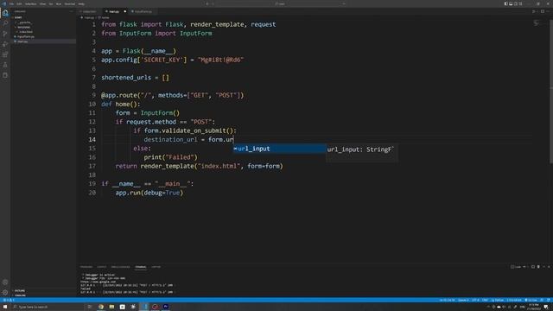Open the File menu

pos(11,3)
